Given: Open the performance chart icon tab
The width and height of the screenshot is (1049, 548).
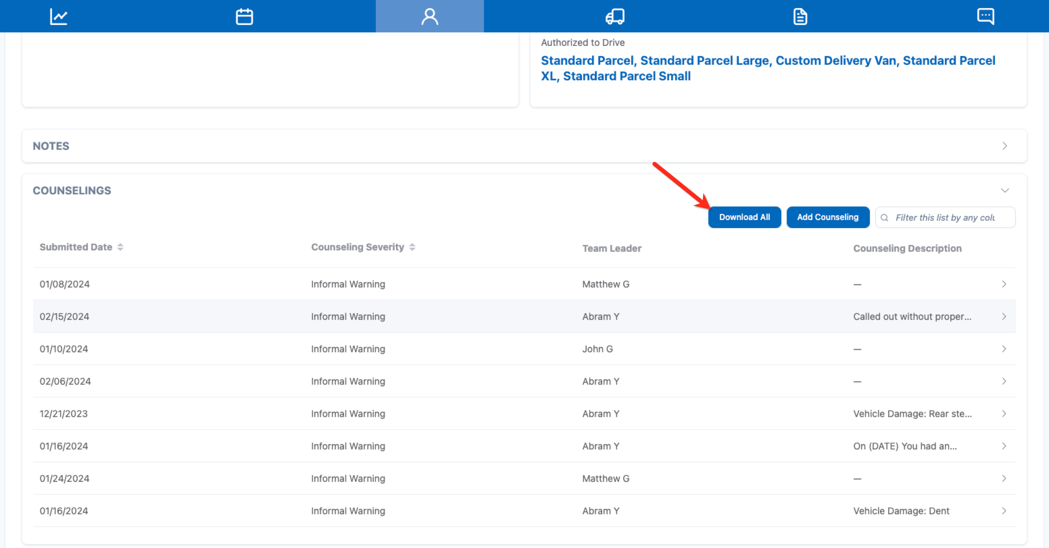Looking at the screenshot, I should (x=58, y=17).
